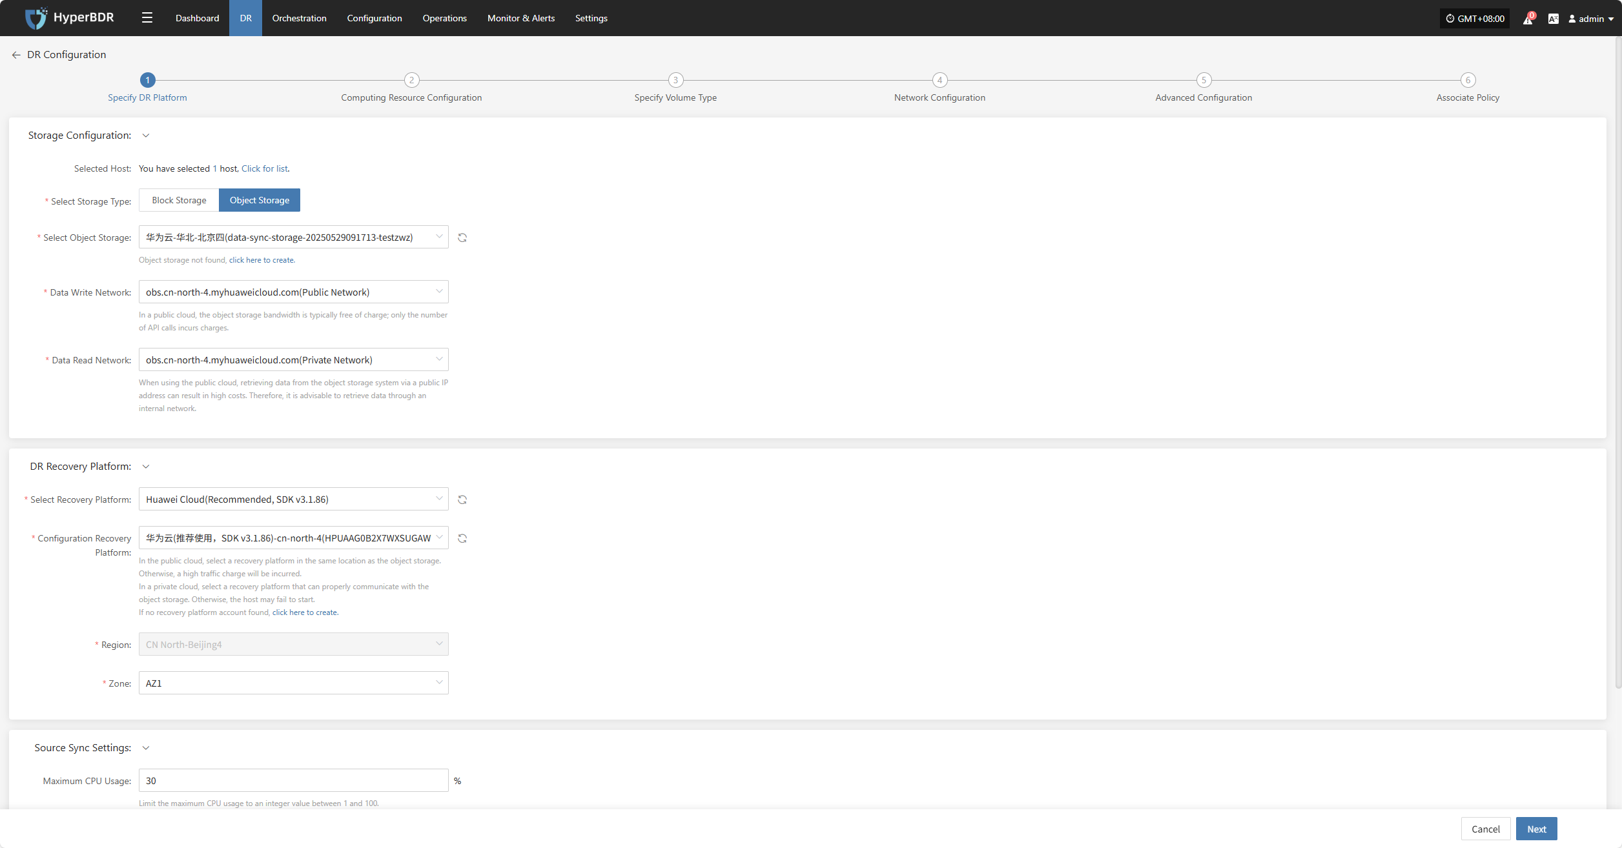Click step 6 circle Associate Policy

(1468, 80)
